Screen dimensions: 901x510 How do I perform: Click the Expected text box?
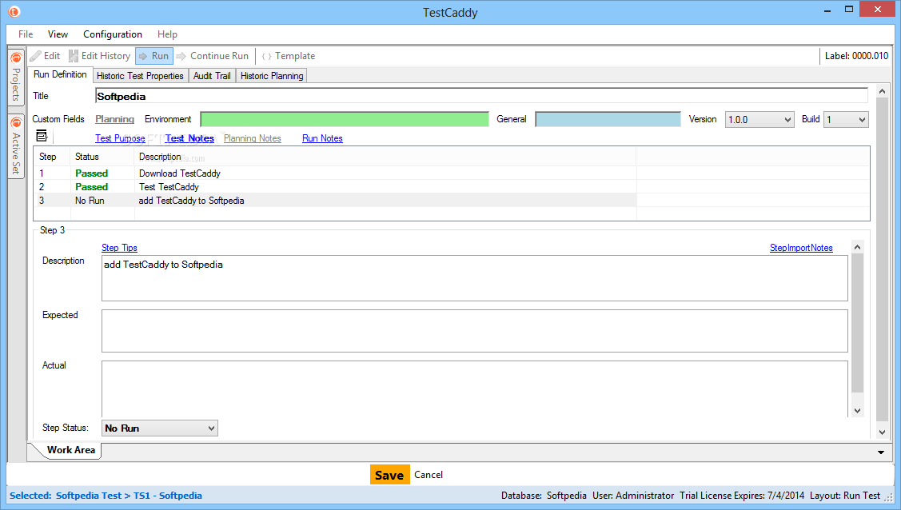475,331
